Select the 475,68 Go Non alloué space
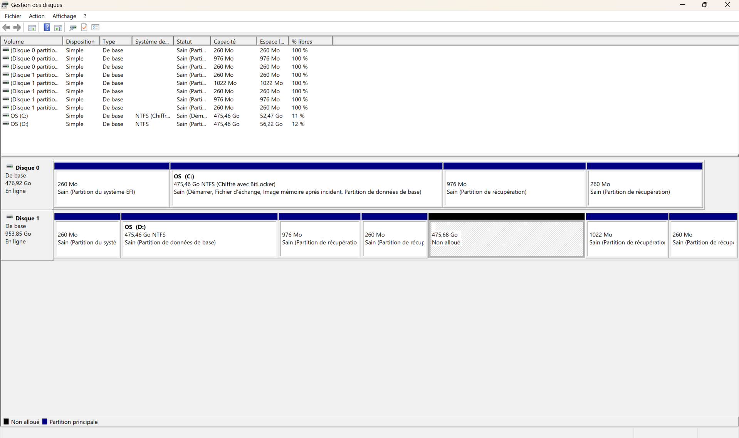The width and height of the screenshot is (739, 438). click(x=506, y=238)
